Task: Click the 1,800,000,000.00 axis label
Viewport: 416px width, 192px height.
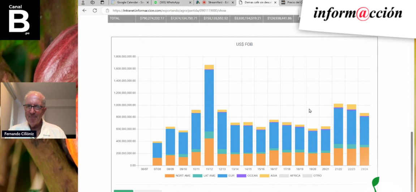Action: pyautogui.click(x=125, y=57)
